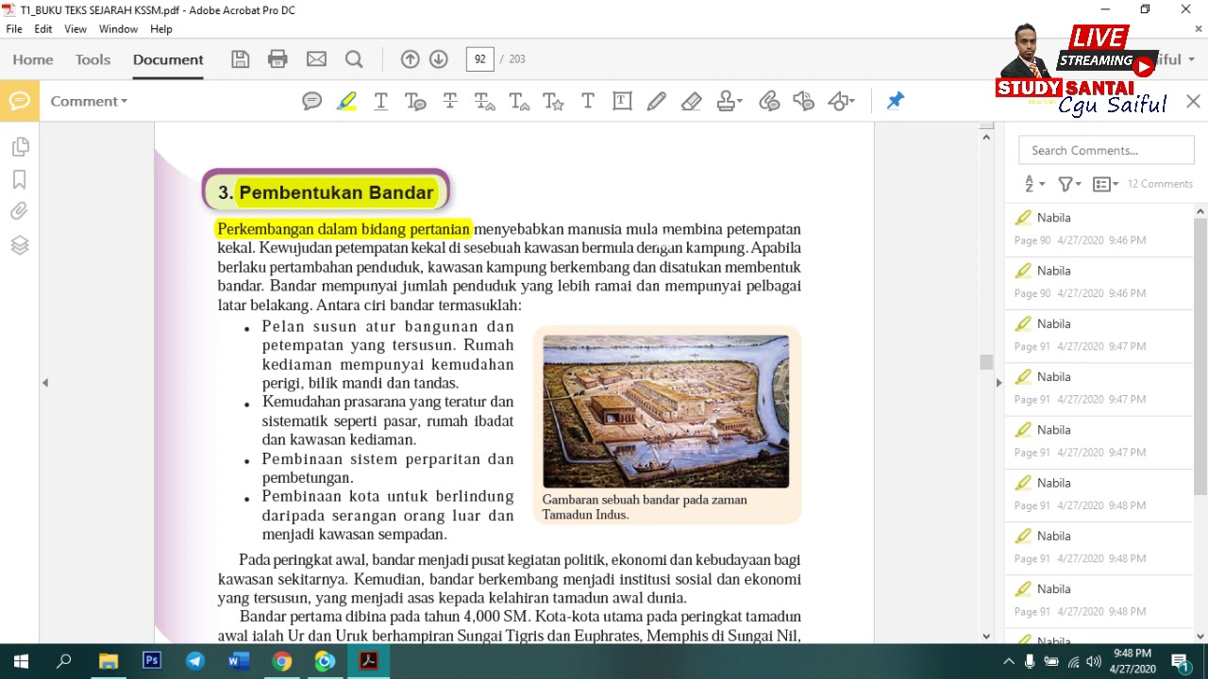Switch to the Document tab

[168, 59]
